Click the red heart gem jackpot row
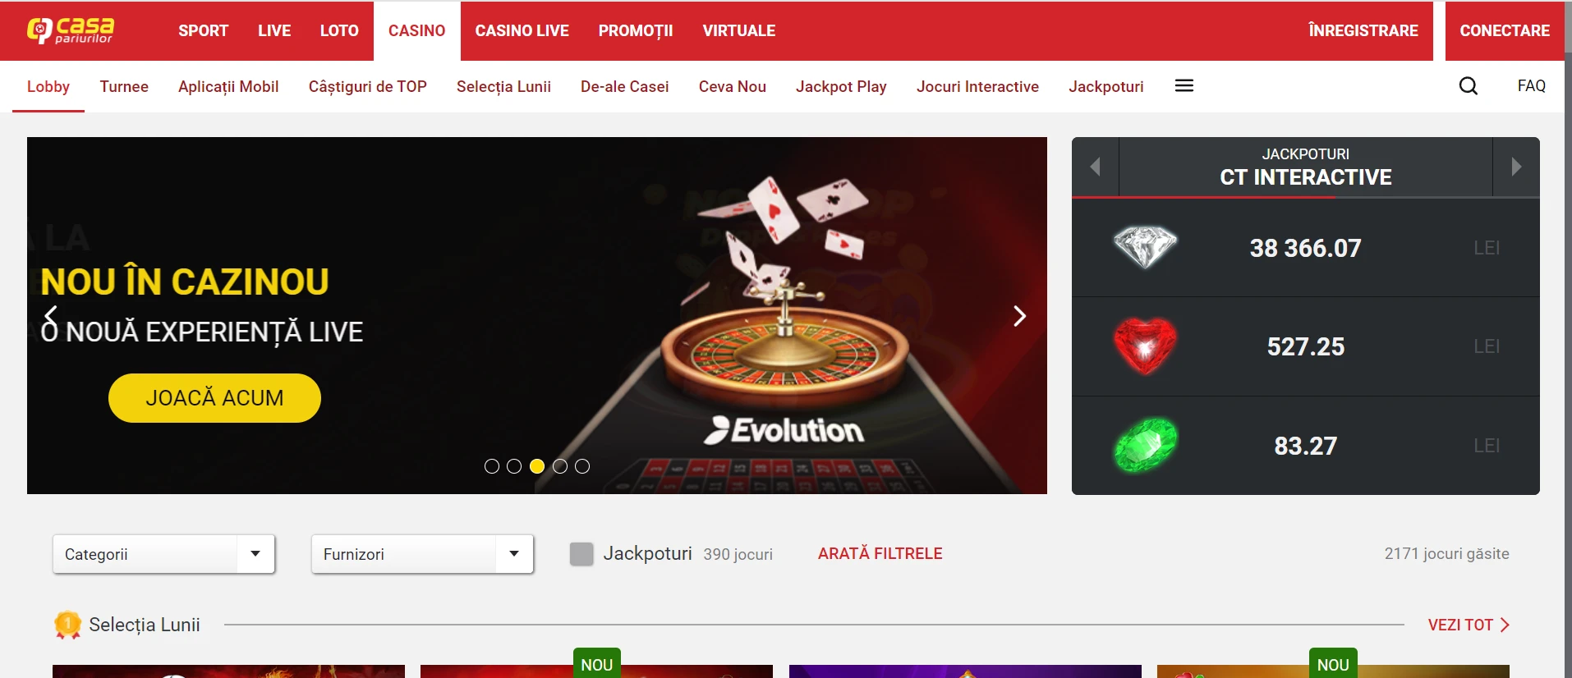 pos(1305,346)
